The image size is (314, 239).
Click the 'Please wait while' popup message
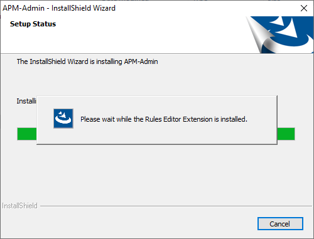(x=164, y=119)
